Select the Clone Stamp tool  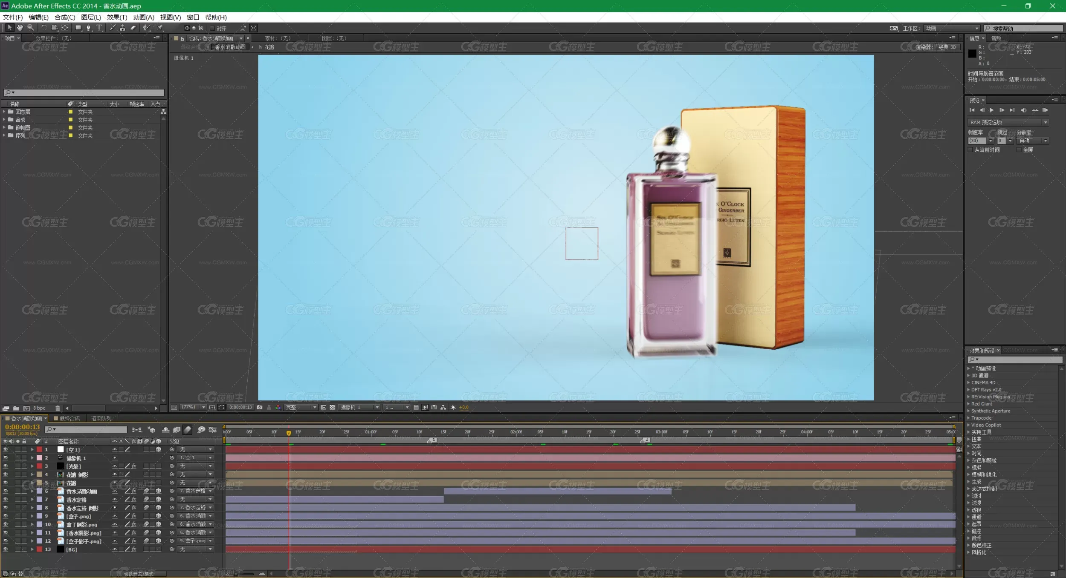click(x=122, y=28)
